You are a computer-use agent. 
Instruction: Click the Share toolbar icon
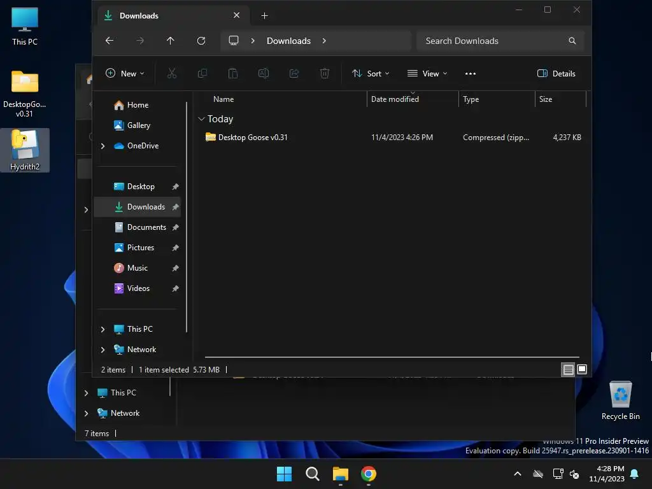coord(294,74)
